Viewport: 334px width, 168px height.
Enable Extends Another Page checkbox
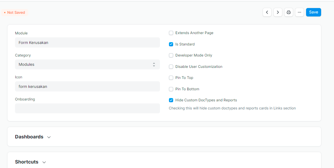(171, 33)
